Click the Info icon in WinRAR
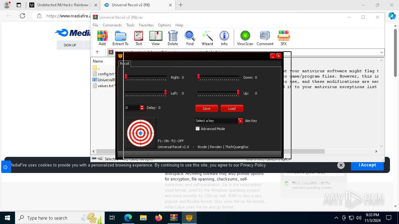The height and width of the screenshot is (224, 399). coord(224,38)
